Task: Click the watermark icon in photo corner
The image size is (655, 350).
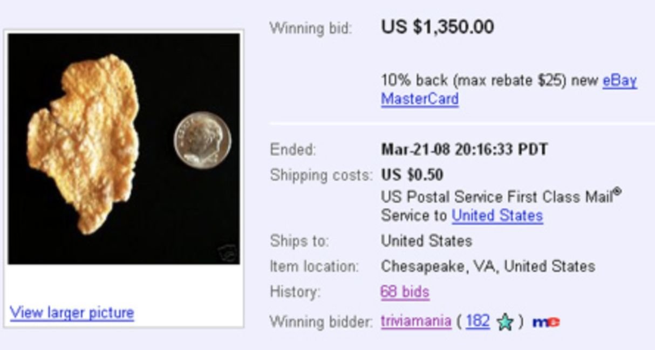Action: (x=227, y=252)
